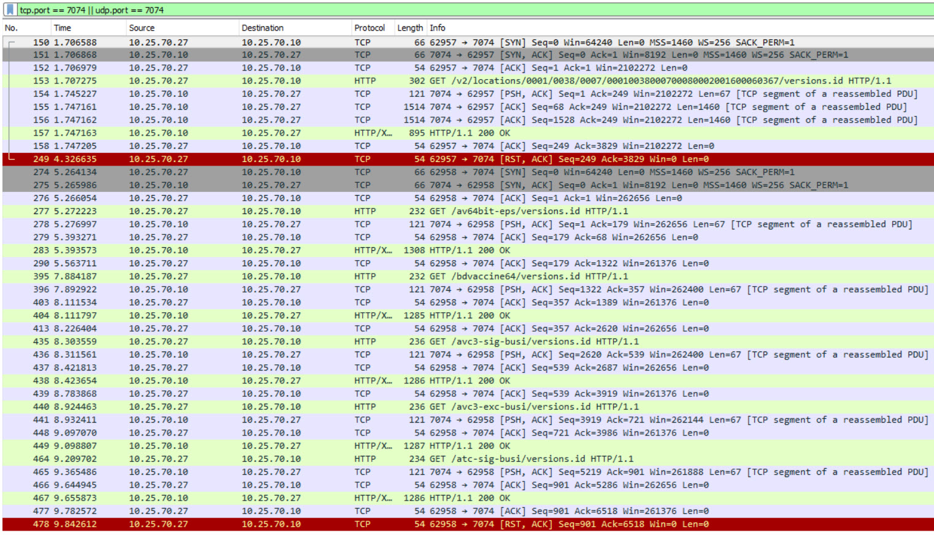Image resolution: width=934 pixels, height=541 pixels.
Task: Click inside the display filter input field
Action: pyautogui.click(x=184, y=10)
